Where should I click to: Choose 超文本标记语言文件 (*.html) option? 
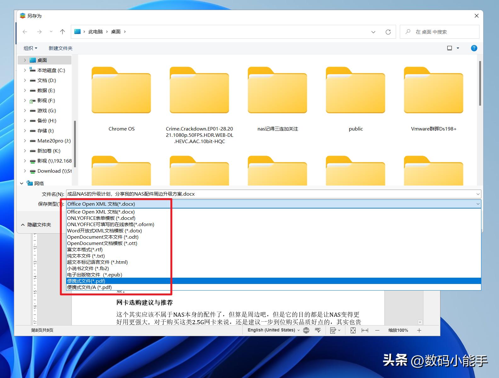coord(274,262)
